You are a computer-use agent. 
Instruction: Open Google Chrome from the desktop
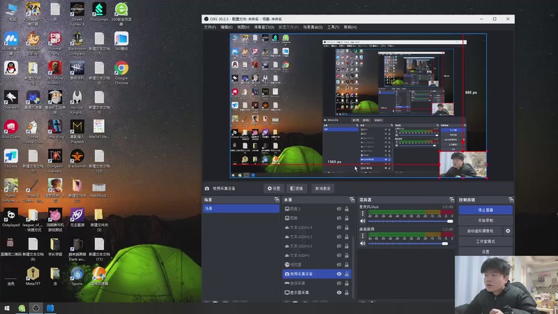pos(121,73)
